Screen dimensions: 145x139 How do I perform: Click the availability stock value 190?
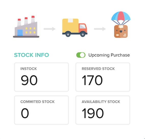tap(93, 113)
